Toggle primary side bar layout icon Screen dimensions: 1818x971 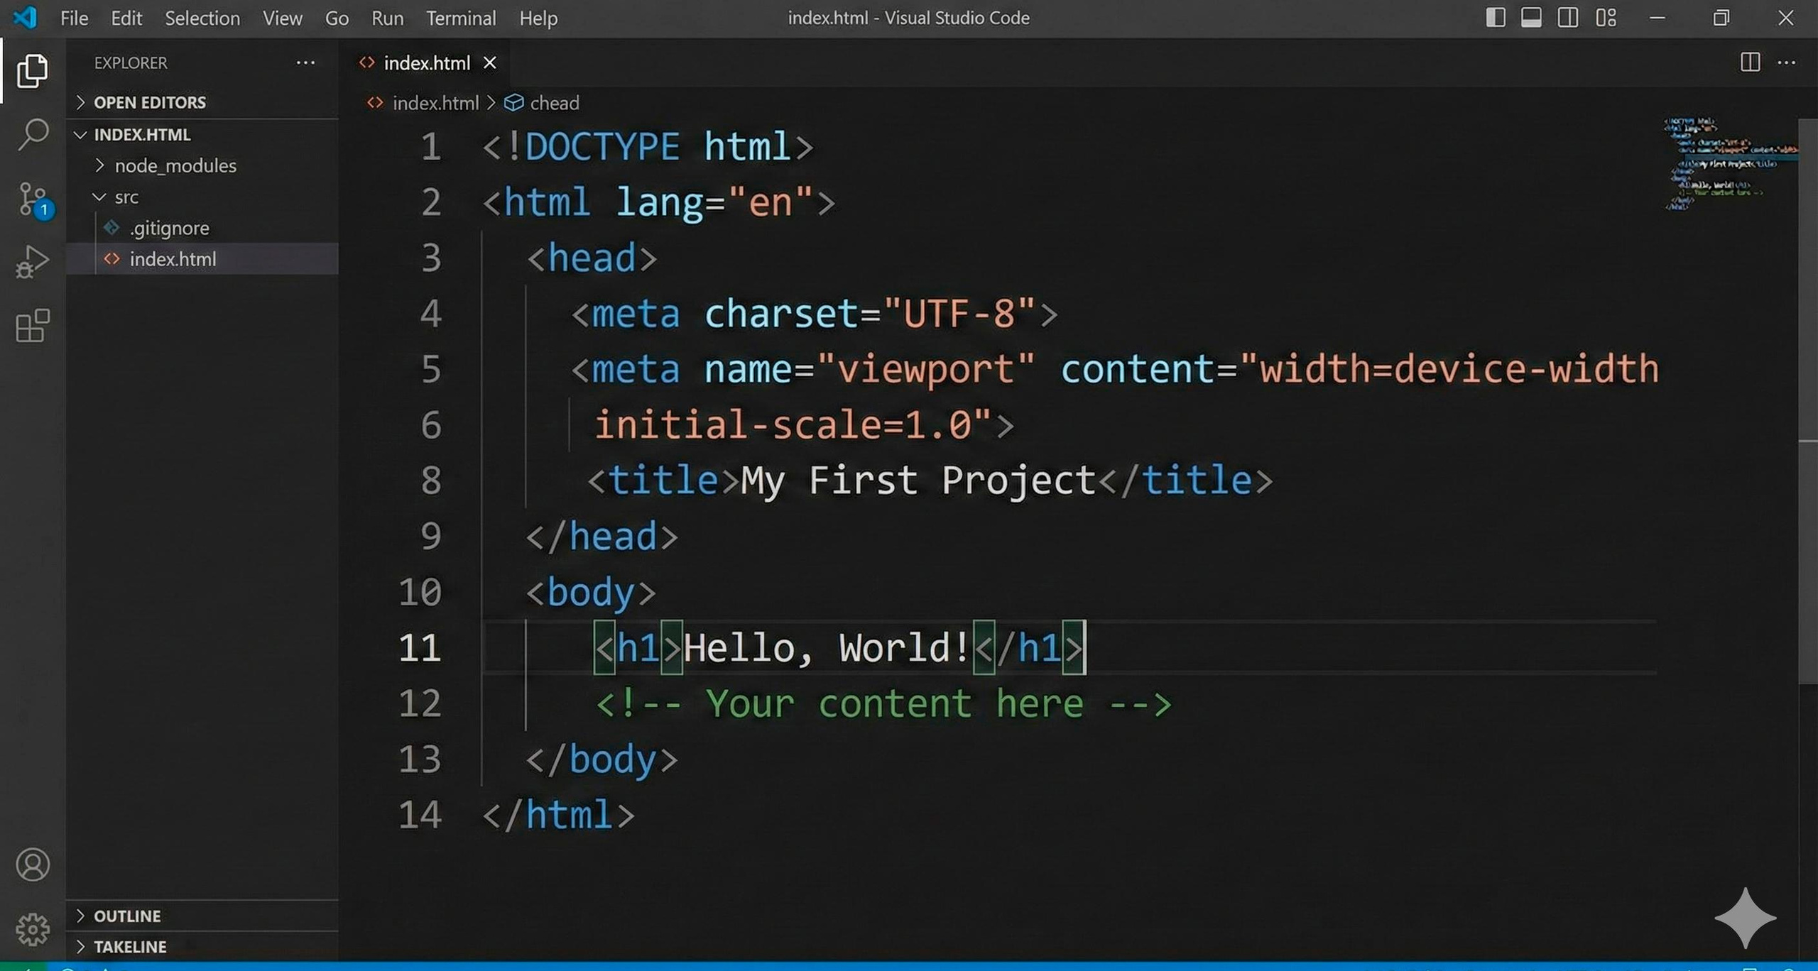(x=1496, y=18)
